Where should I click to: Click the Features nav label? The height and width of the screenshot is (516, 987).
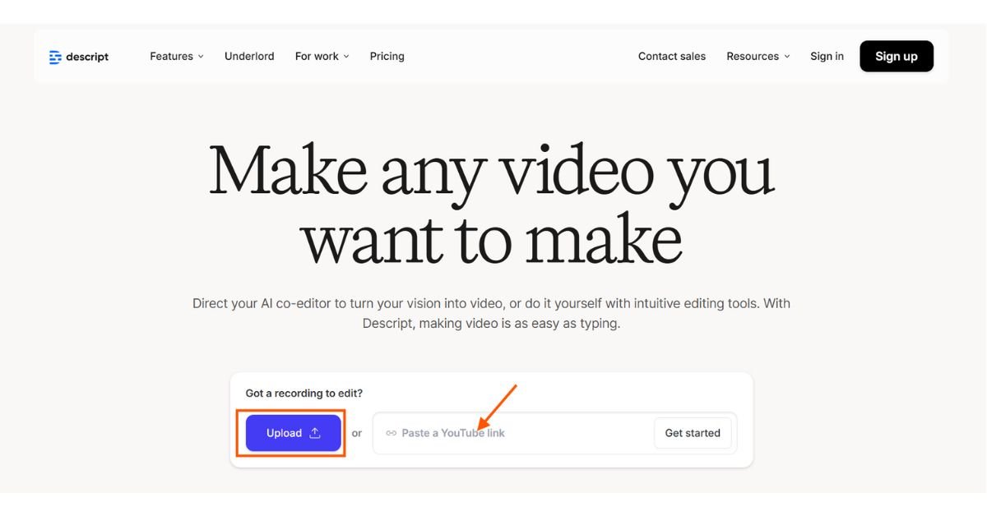click(x=169, y=56)
